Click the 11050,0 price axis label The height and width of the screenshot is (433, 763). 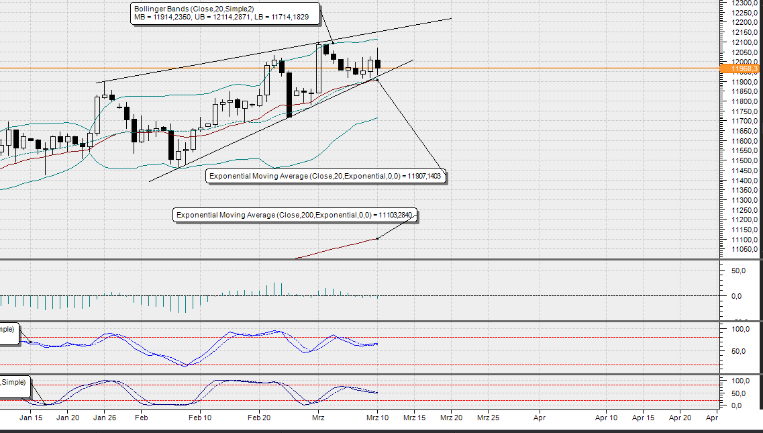(744, 249)
